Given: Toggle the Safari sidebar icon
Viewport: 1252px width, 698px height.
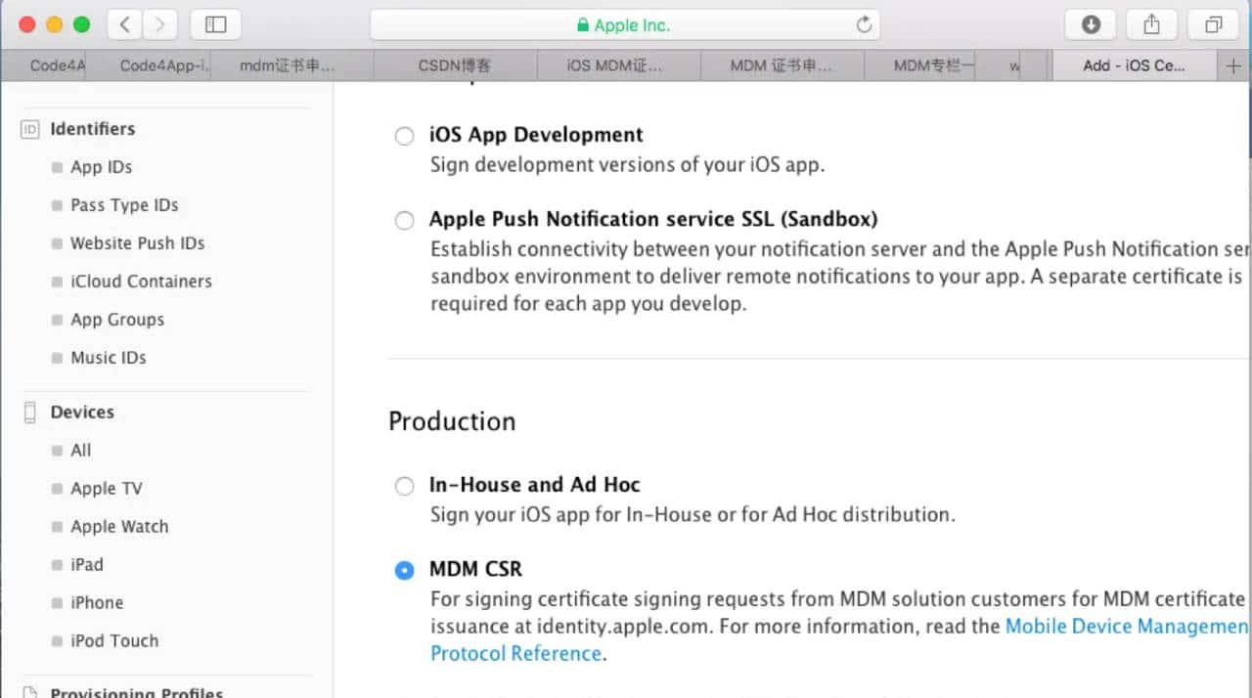Looking at the screenshot, I should tap(215, 24).
